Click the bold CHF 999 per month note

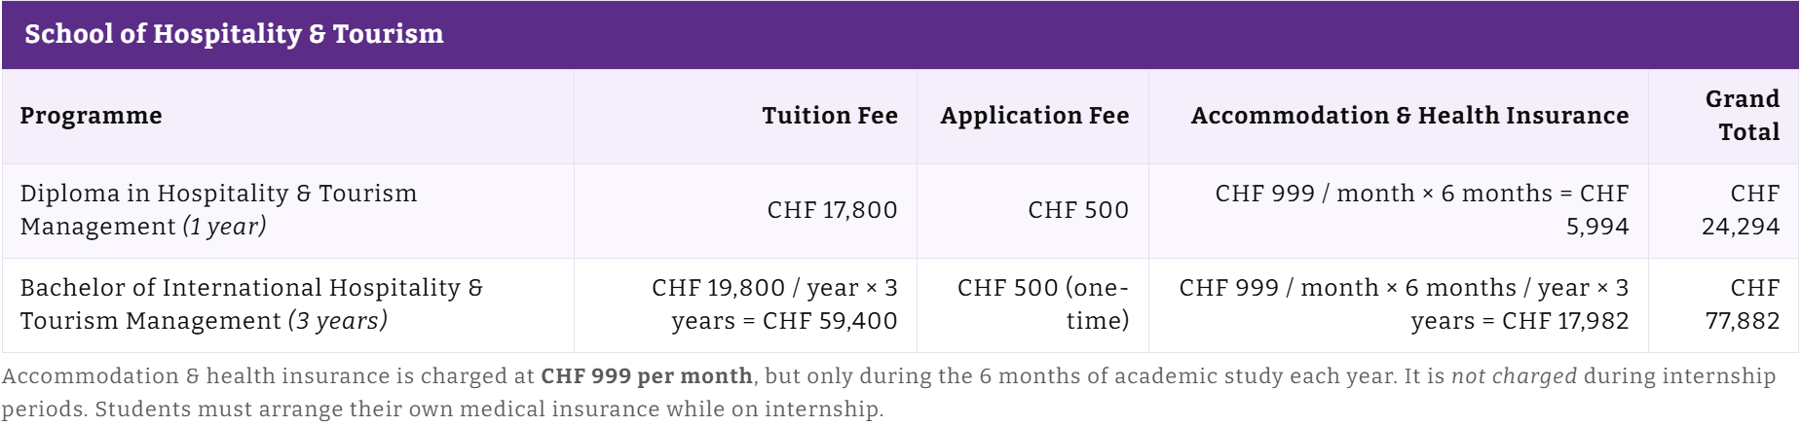(647, 376)
